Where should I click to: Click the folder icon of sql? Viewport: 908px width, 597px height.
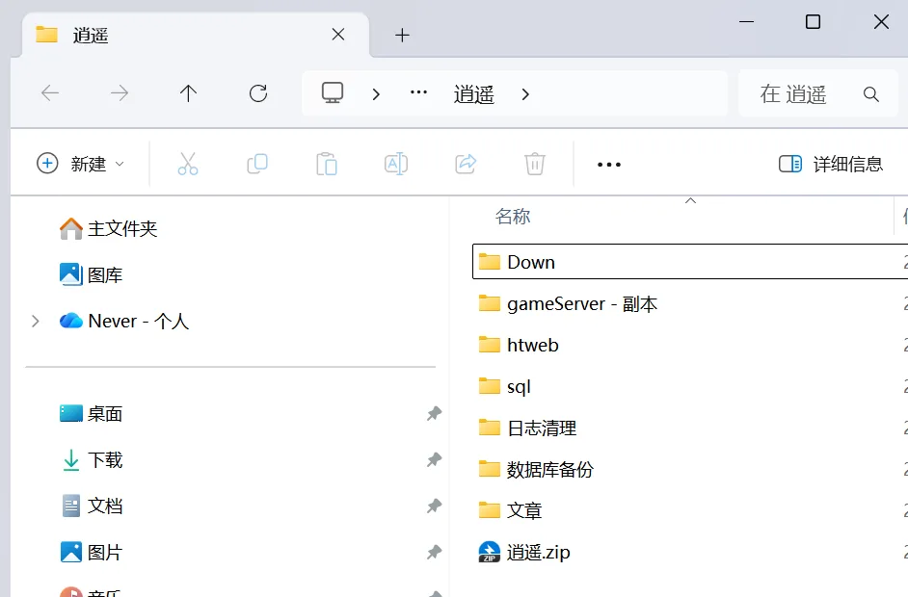490,386
